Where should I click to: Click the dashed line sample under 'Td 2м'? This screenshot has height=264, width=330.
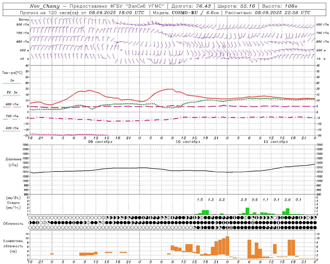(11, 95)
